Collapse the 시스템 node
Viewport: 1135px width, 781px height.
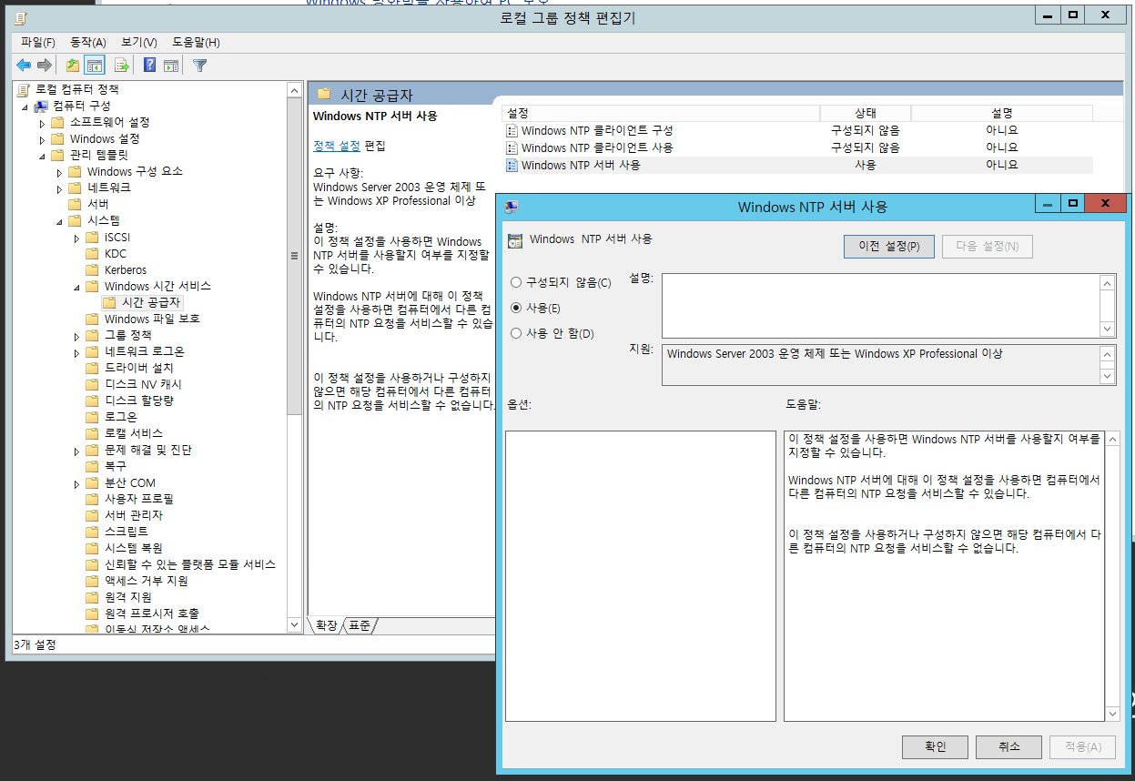59,221
